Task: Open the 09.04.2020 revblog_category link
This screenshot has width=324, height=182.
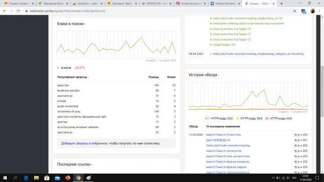Action: 258,54
